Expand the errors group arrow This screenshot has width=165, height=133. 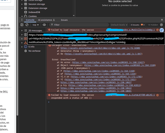[22, 39]
